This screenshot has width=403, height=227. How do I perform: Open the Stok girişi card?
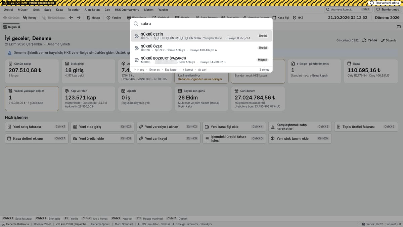(88, 71)
